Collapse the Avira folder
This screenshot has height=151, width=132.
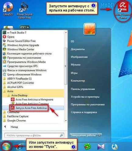(x=33, y=91)
